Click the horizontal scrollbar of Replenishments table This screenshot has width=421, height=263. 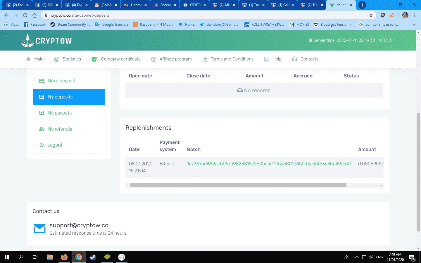click(x=238, y=185)
